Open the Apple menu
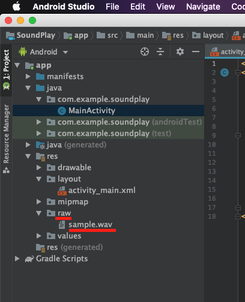The image size is (245, 302). (x=16, y=7)
